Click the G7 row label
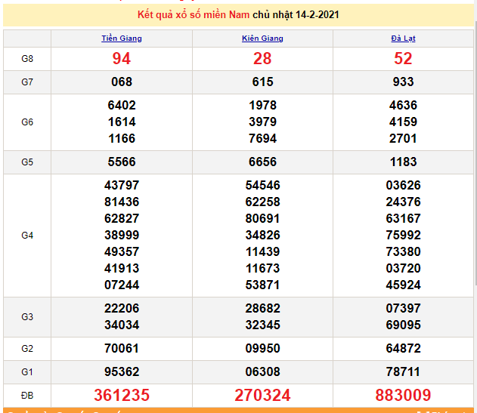The height and width of the screenshot is (413, 477). coord(27,82)
